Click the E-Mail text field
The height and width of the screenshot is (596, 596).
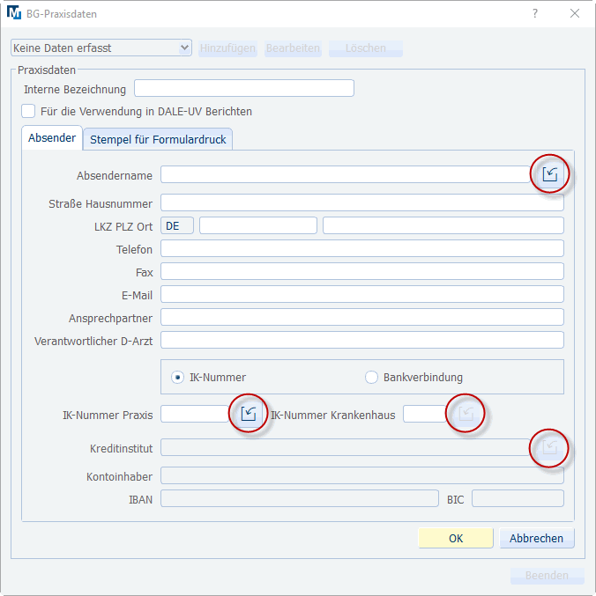361,294
